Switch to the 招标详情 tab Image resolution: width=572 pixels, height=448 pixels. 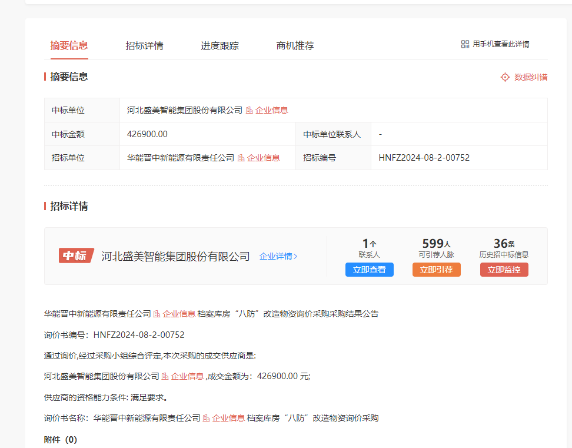coord(144,45)
